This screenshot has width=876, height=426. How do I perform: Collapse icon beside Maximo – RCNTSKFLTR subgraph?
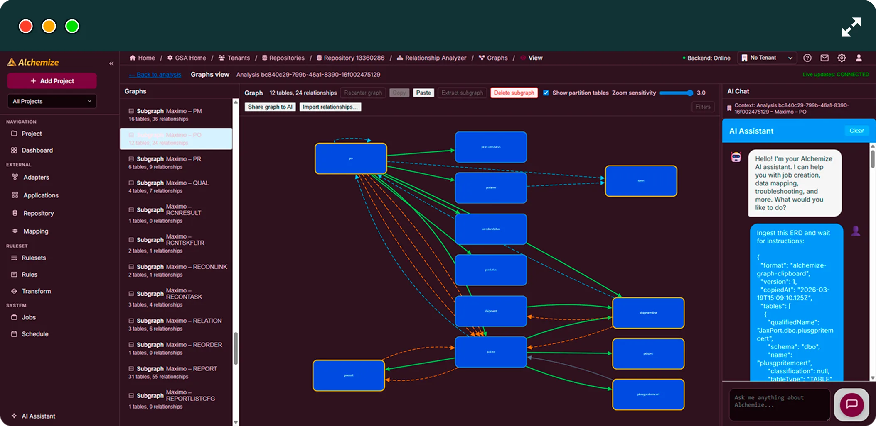click(131, 240)
